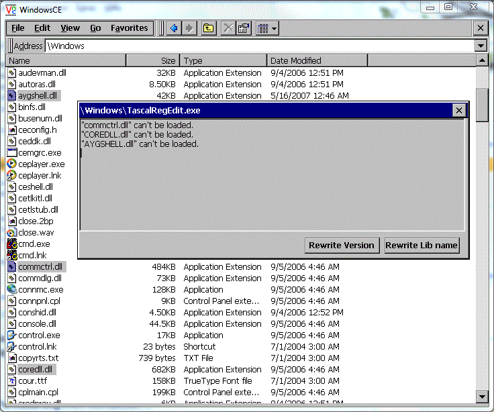The width and height of the screenshot is (494, 412).
Task: Expand the Address bar dropdown
Action: 481,46
